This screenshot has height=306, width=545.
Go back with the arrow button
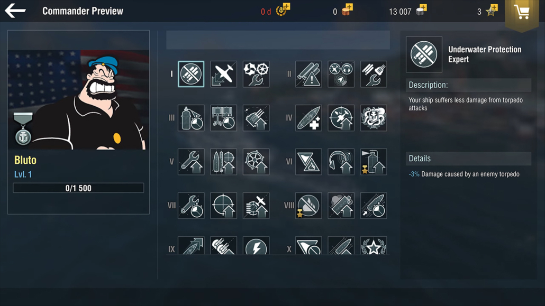pos(15,11)
